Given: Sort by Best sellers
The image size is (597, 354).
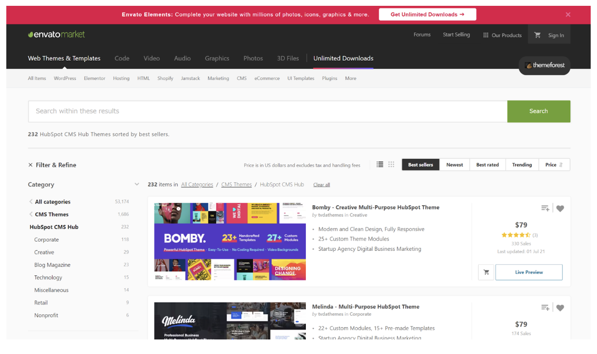Looking at the screenshot, I should (420, 165).
